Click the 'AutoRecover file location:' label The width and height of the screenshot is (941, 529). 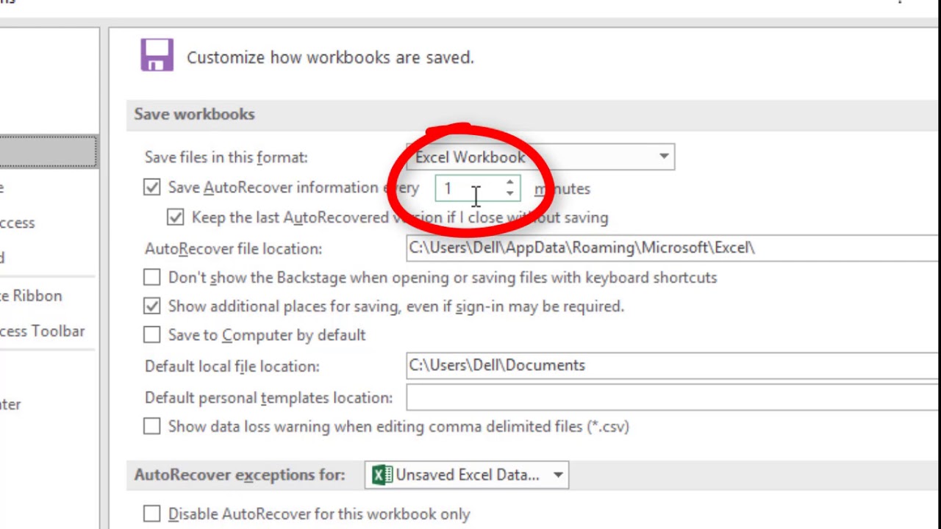click(x=233, y=248)
